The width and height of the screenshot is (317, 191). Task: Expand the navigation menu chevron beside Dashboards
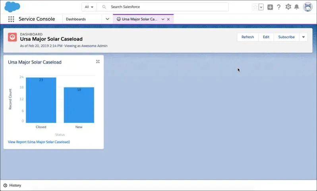pyautogui.click(x=107, y=19)
